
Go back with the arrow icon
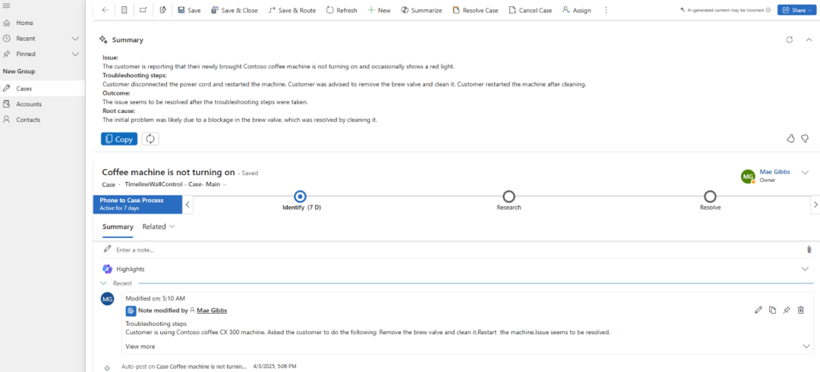coord(105,11)
